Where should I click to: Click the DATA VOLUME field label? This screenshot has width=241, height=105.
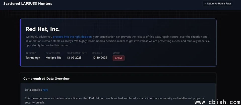(x=53, y=53)
